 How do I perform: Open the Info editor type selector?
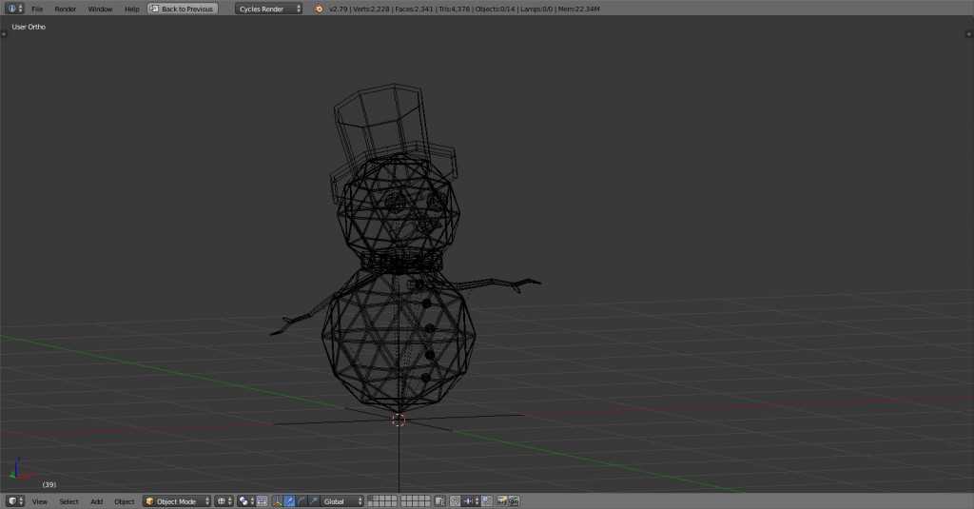[14, 9]
